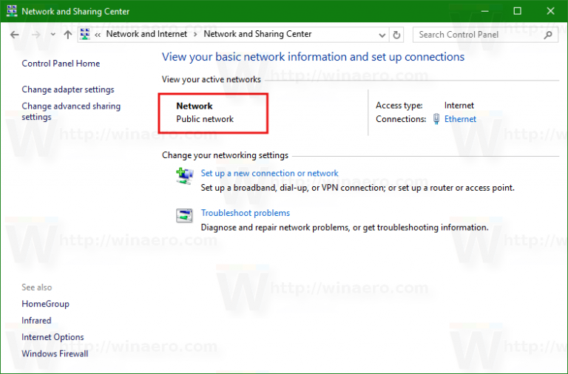568x374 pixels.
Task: Expand the chevron after Network and Internet
Action: [x=195, y=35]
